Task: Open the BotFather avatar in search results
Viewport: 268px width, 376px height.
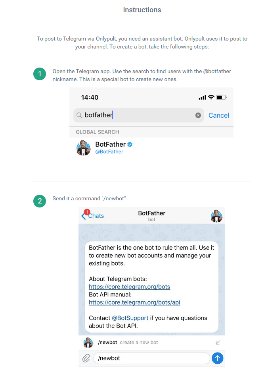Action: [84, 148]
